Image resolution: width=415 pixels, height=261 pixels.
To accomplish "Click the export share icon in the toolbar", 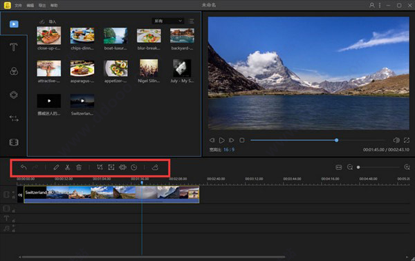I will [155, 167].
